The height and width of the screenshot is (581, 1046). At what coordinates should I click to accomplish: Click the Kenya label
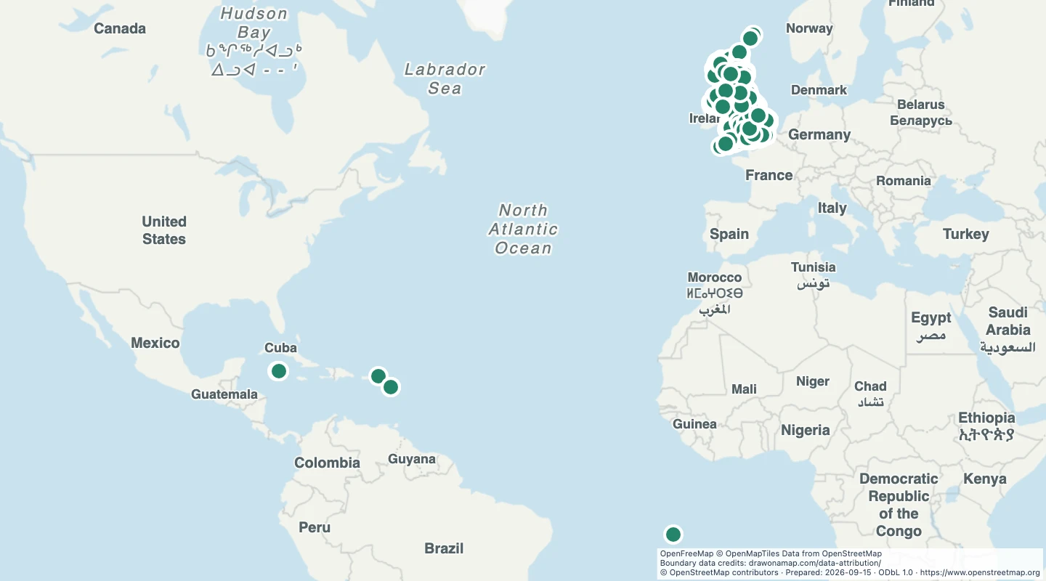[x=985, y=479]
